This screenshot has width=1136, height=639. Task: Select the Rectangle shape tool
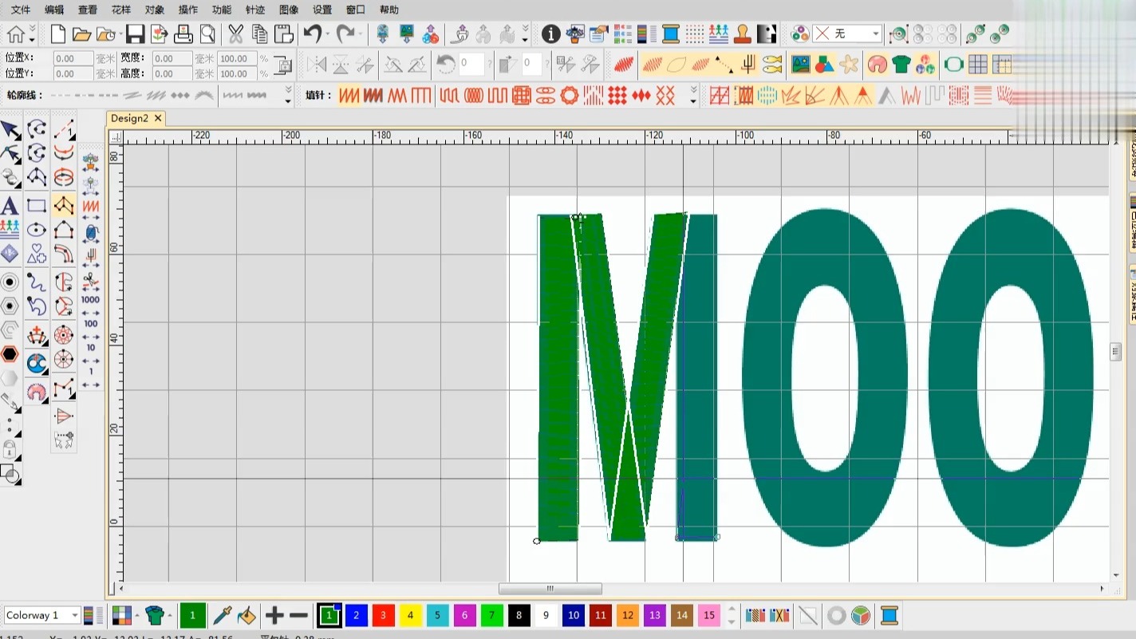37,206
